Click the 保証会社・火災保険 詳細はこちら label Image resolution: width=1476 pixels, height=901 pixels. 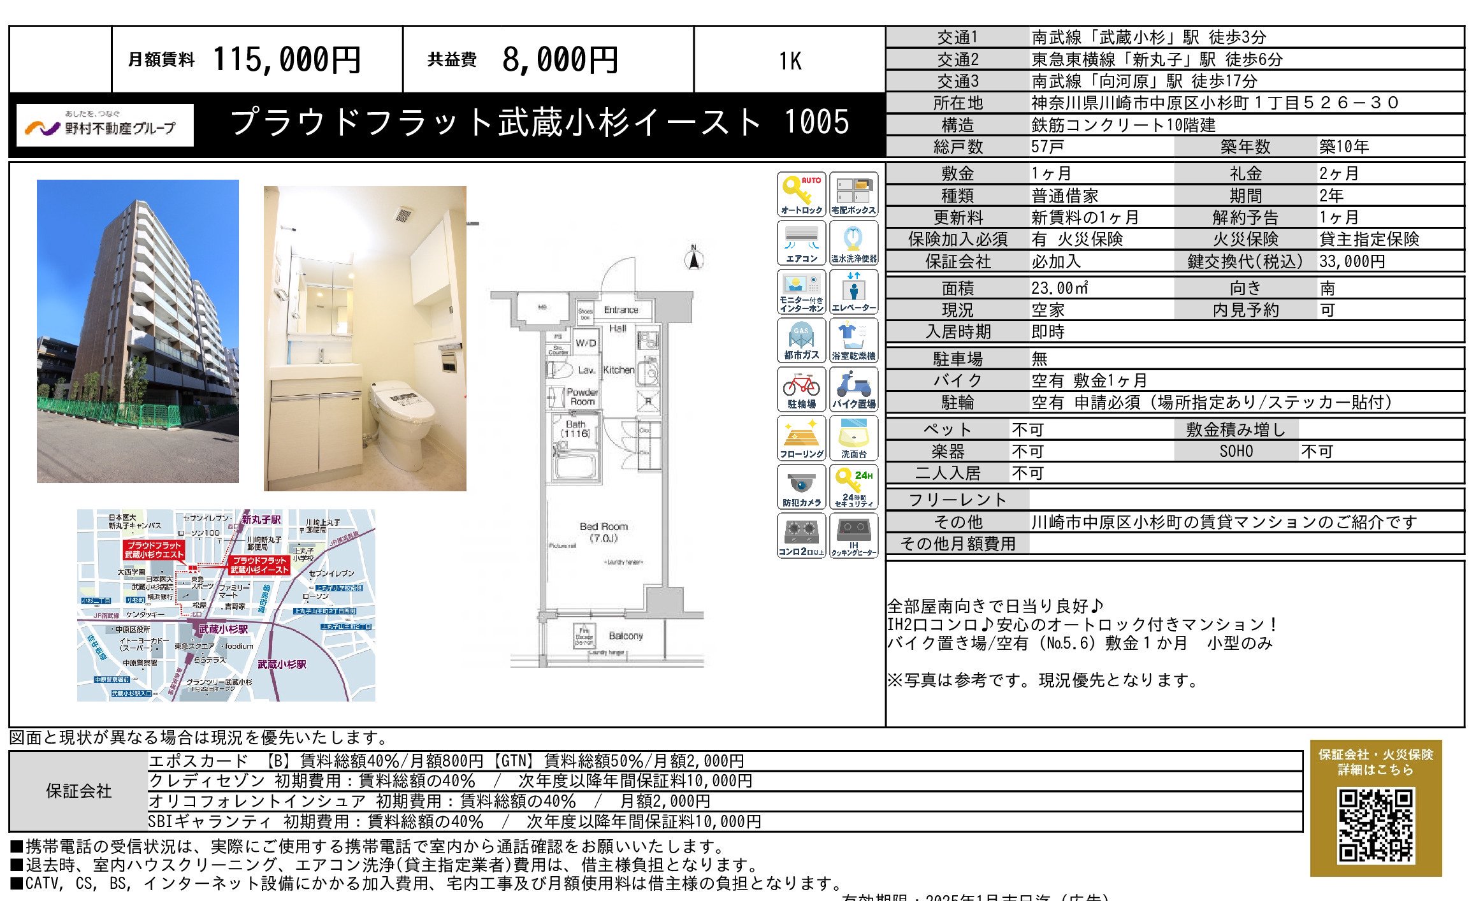coord(1376,762)
